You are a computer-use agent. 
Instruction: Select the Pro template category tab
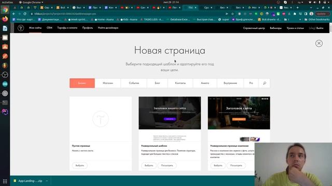[251, 83]
